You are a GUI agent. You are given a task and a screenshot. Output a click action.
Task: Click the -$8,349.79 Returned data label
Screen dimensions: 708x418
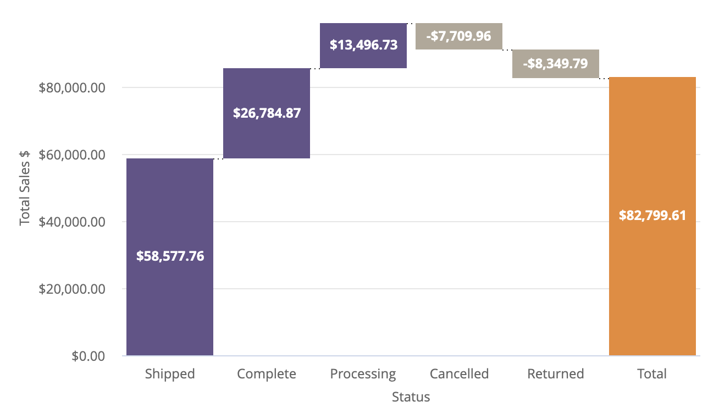pyautogui.click(x=555, y=63)
